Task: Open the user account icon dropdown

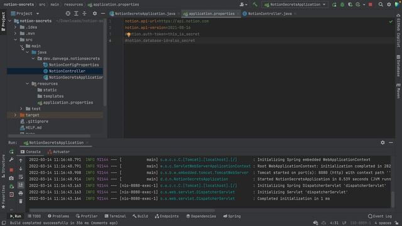Action: coord(243,4)
